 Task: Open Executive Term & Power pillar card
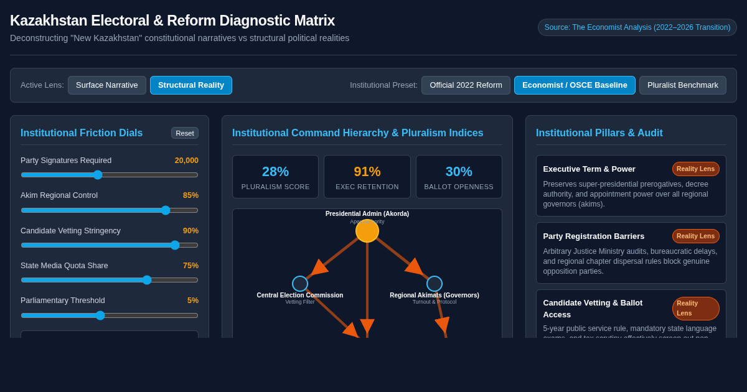(631, 185)
